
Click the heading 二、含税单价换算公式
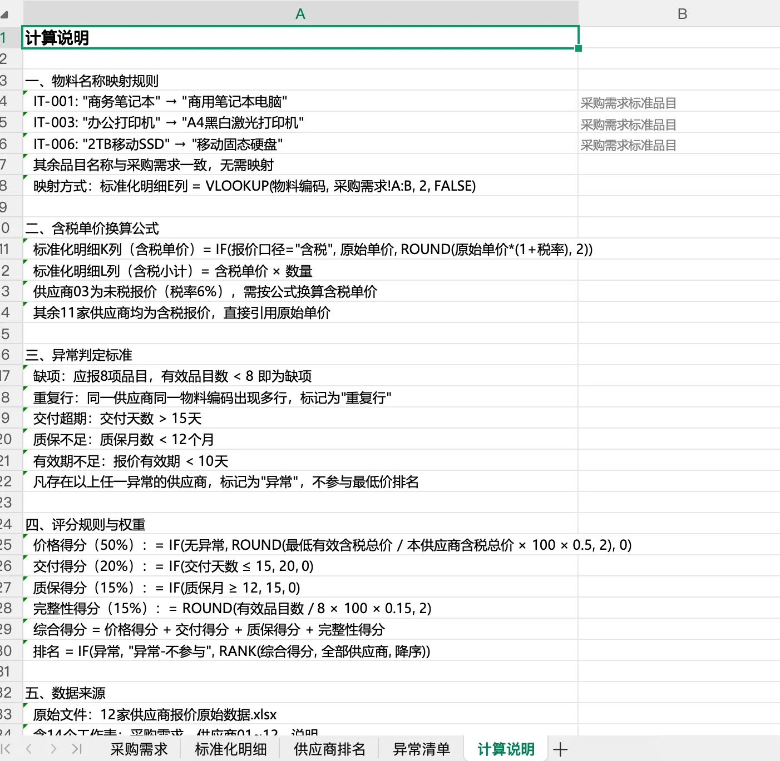tap(300, 228)
